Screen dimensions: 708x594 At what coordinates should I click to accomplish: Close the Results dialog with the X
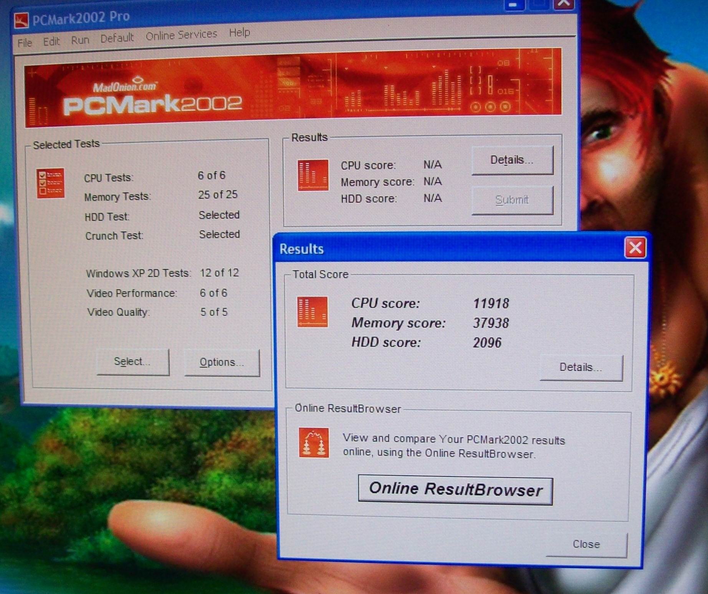coord(635,248)
